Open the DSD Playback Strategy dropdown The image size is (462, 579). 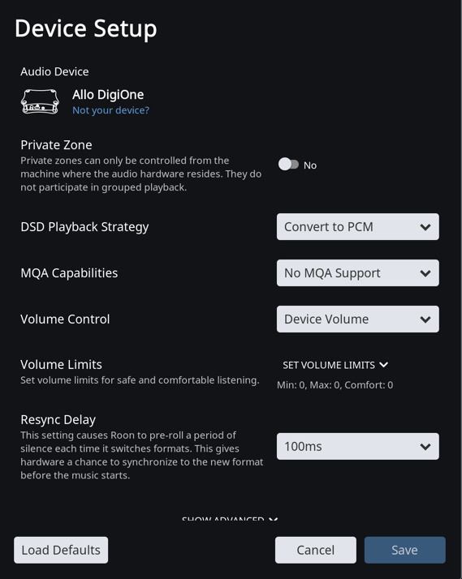coord(358,227)
